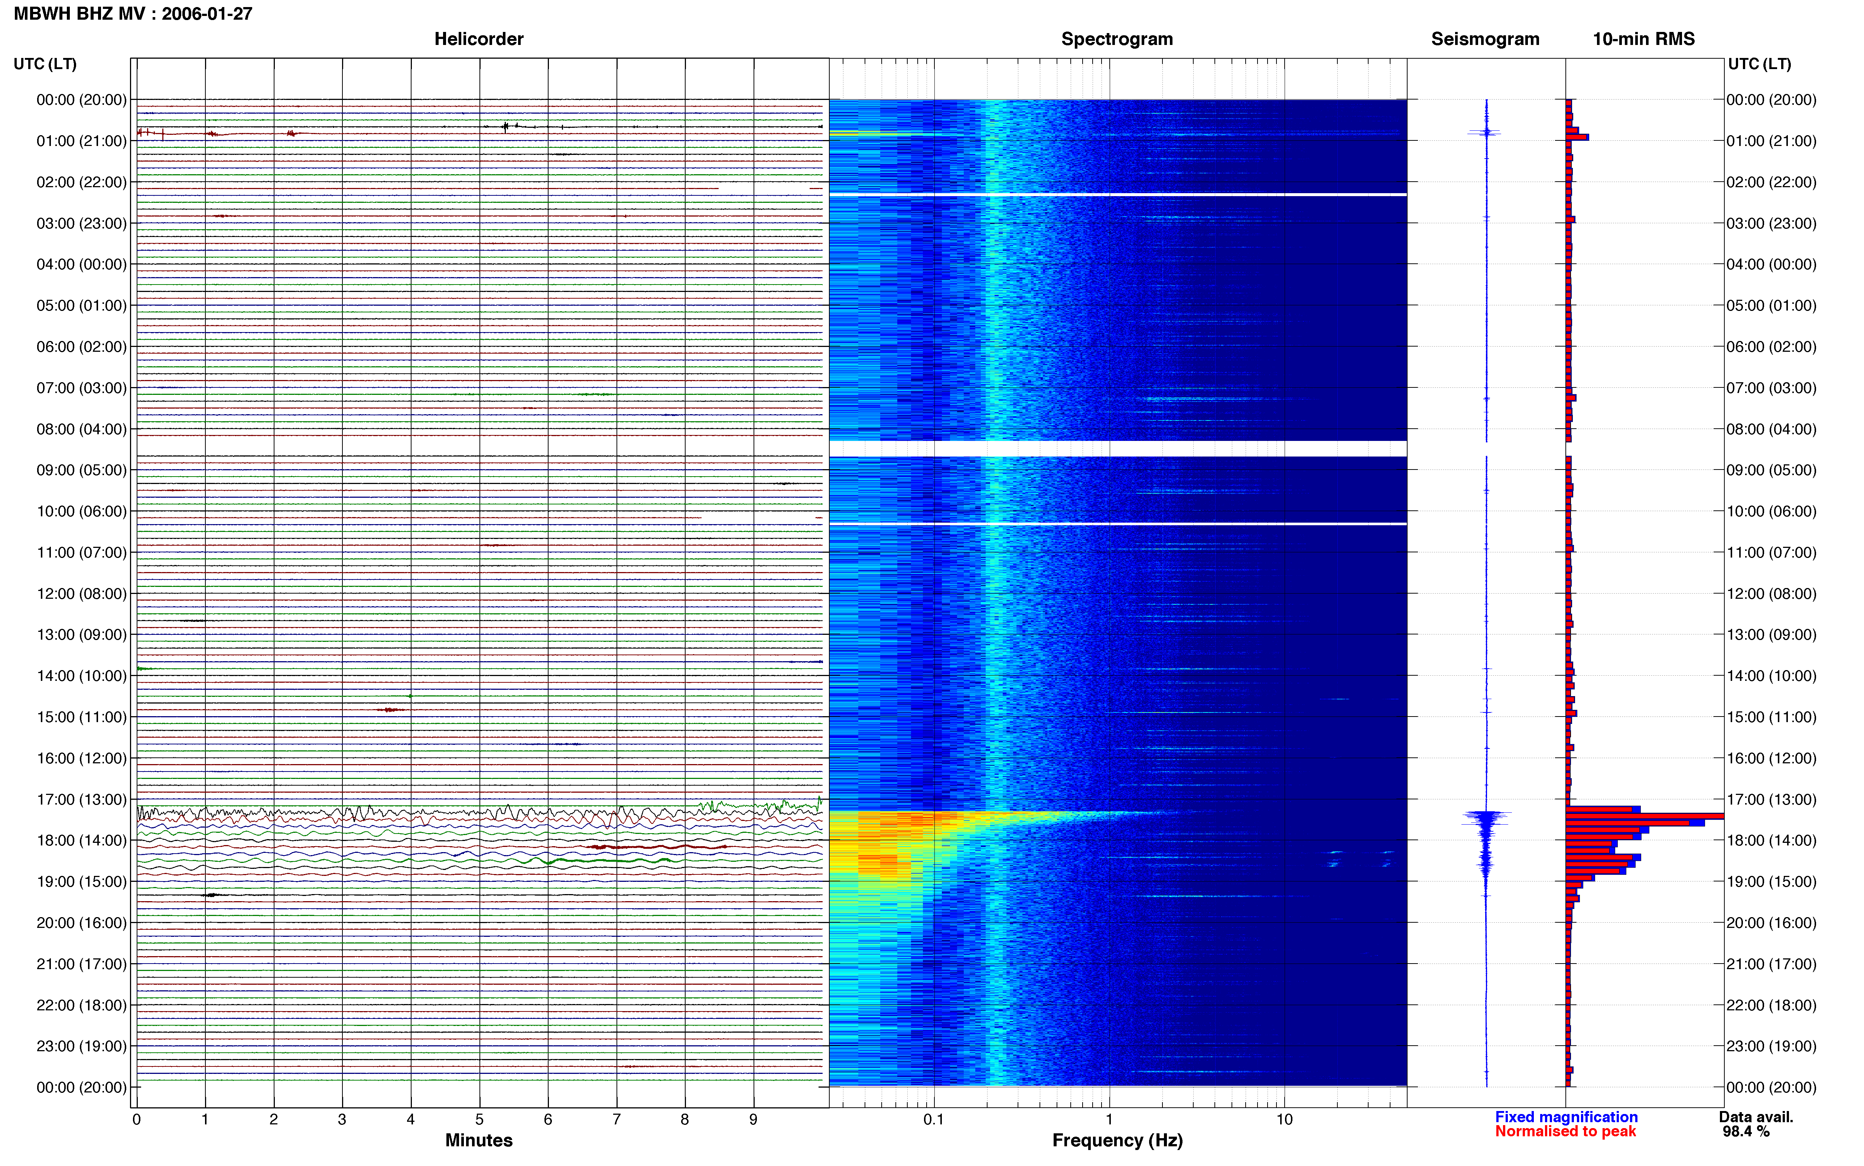Image resolution: width=1864 pixels, height=1166 pixels.
Task: Click the left 'UTC (LT)' axis label
Action: 45,64
